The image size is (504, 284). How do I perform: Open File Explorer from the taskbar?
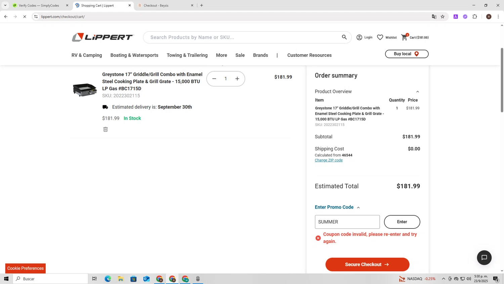pyautogui.click(x=120, y=279)
